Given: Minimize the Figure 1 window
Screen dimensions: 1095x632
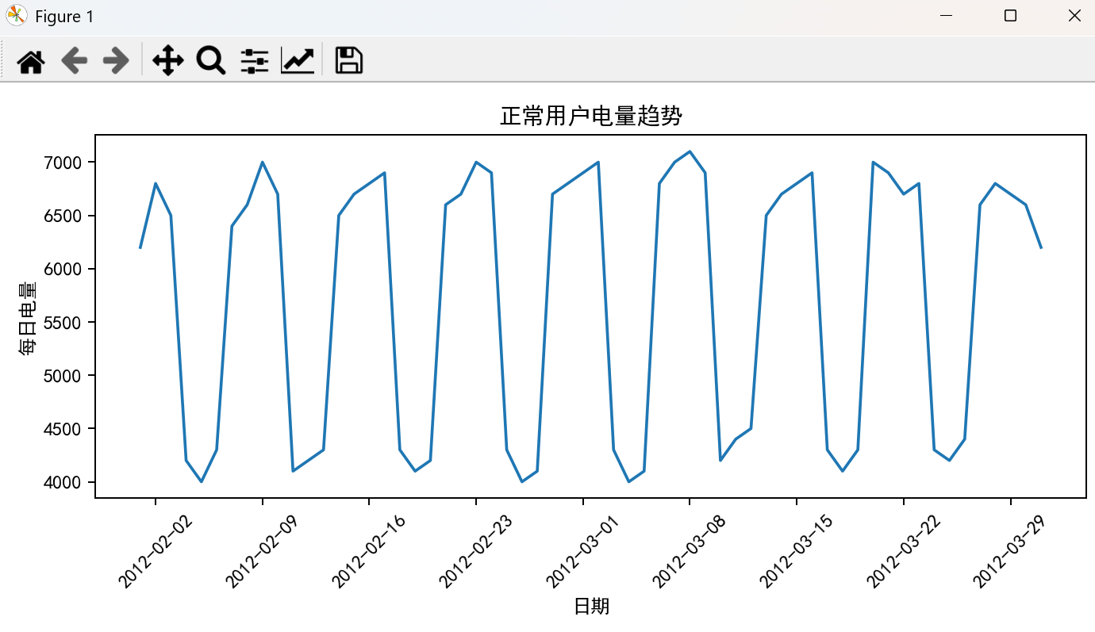Looking at the screenshot, I should tap(946, 16).
